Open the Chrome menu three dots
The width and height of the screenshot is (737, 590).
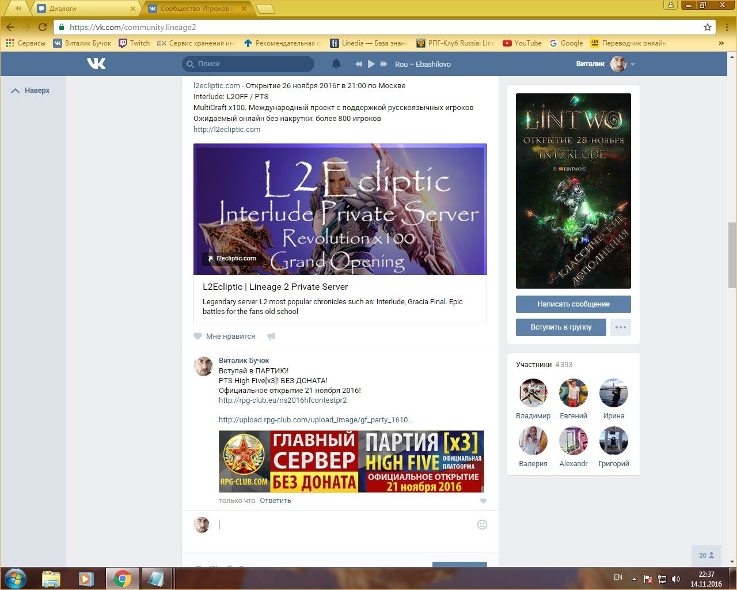click(x=727, y=27)
